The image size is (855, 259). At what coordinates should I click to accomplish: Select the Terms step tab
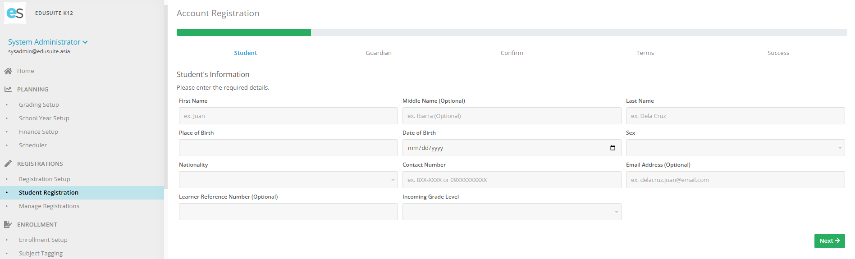645,53
